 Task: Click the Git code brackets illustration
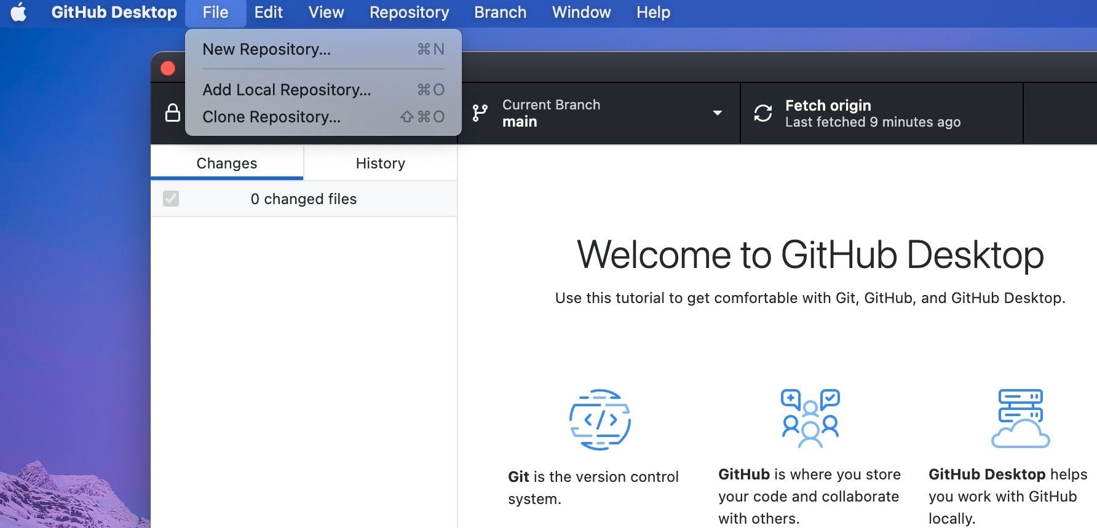tap(600, 420)
